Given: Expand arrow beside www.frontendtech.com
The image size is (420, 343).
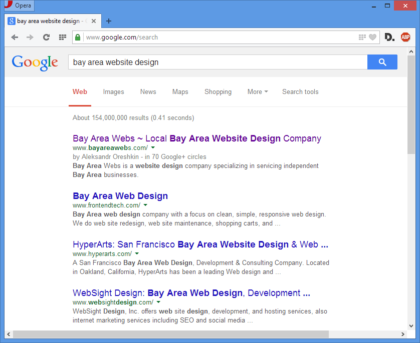Looking at the screenshot, I should 145,205.
